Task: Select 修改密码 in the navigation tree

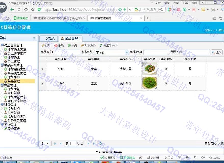Action: coord(14,129)
